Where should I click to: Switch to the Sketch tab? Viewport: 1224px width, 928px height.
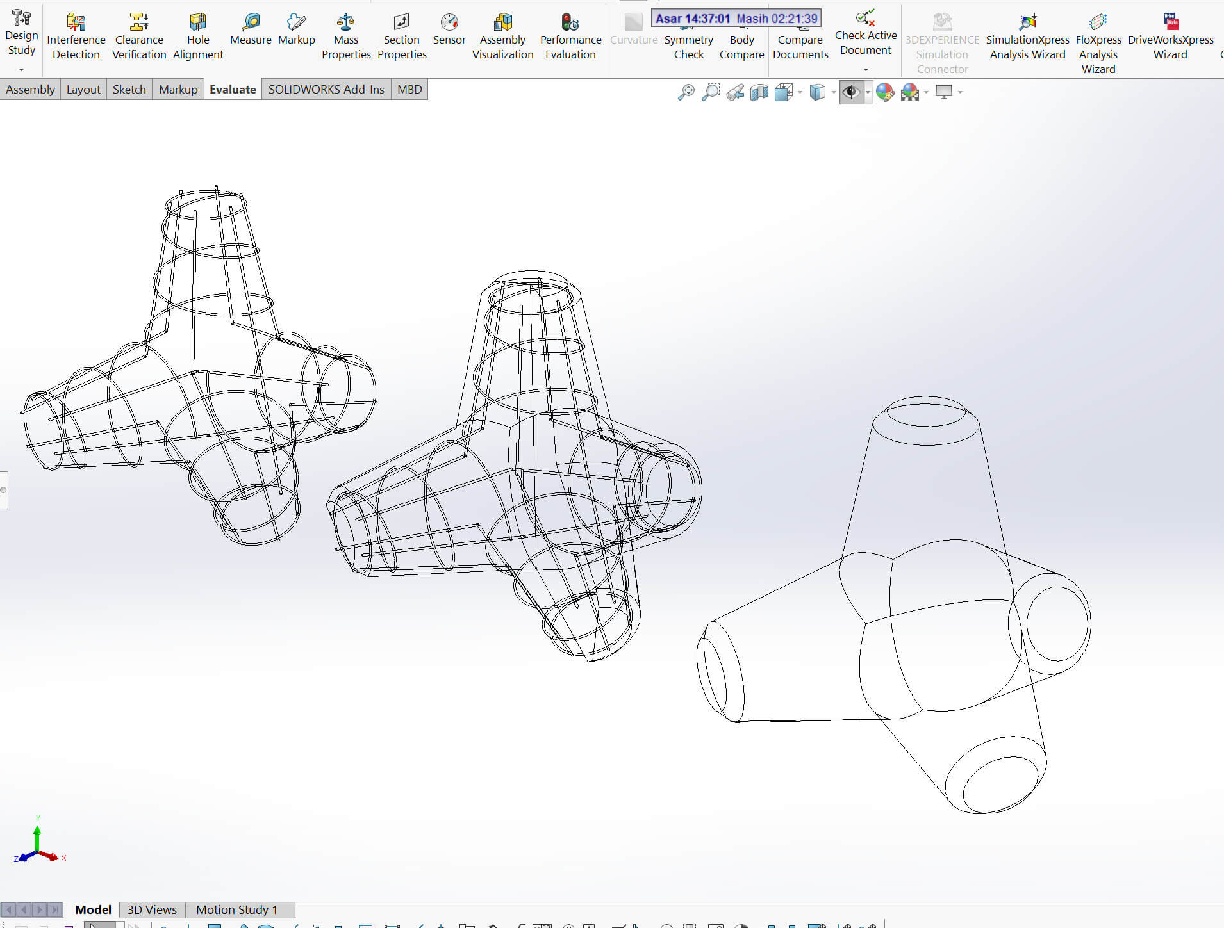point(129,89)
